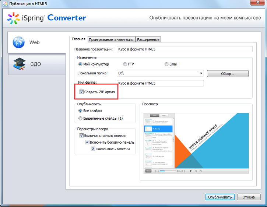Image resolution: width=267 pixels, height=207 pixels.
Task: Select the highlighted blue slide in preview list
Action: pos(158,129)
